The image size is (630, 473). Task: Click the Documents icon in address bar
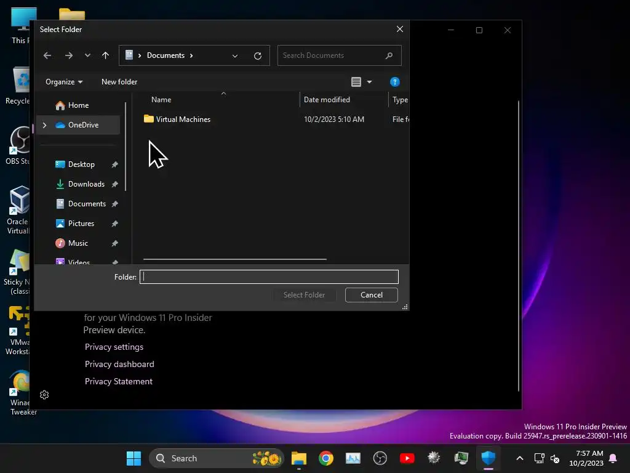click(129, 55)
